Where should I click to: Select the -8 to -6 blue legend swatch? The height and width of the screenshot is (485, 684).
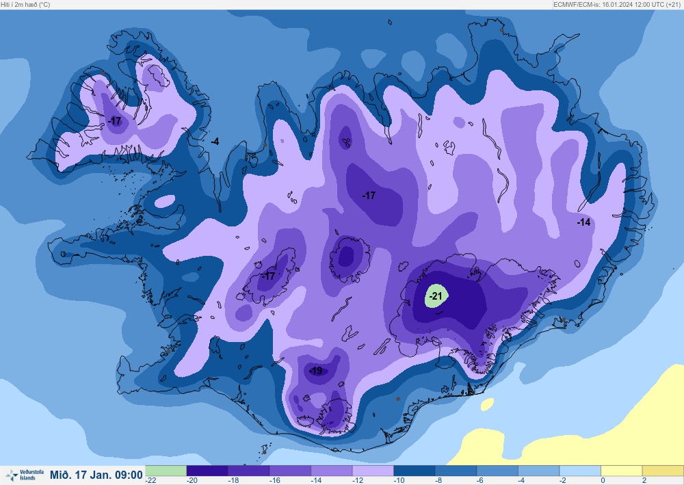coord(456,471)
